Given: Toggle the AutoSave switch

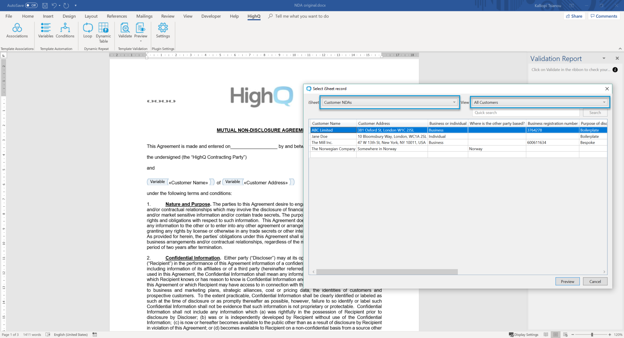Looking at the screenshot, I should tap(31, 6).
